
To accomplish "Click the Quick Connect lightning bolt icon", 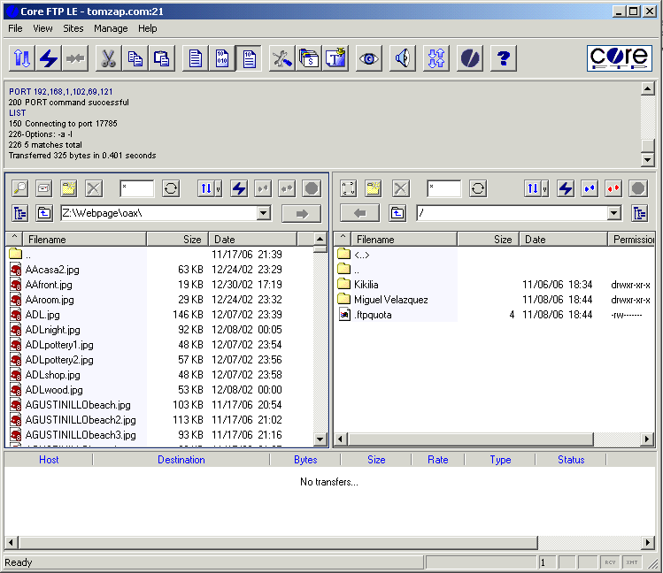I will (x=49, y=58).
